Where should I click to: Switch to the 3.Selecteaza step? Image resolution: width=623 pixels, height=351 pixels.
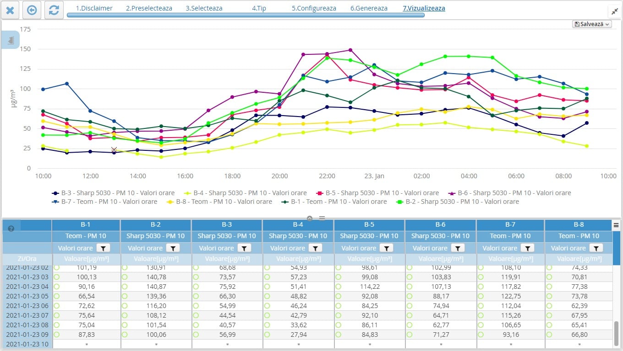pos(204,8)
